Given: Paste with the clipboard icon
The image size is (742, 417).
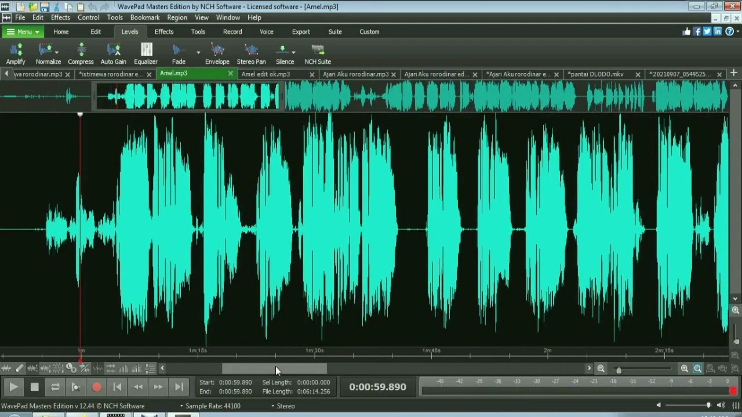Looking at the screenshot, I should point(80,7).
